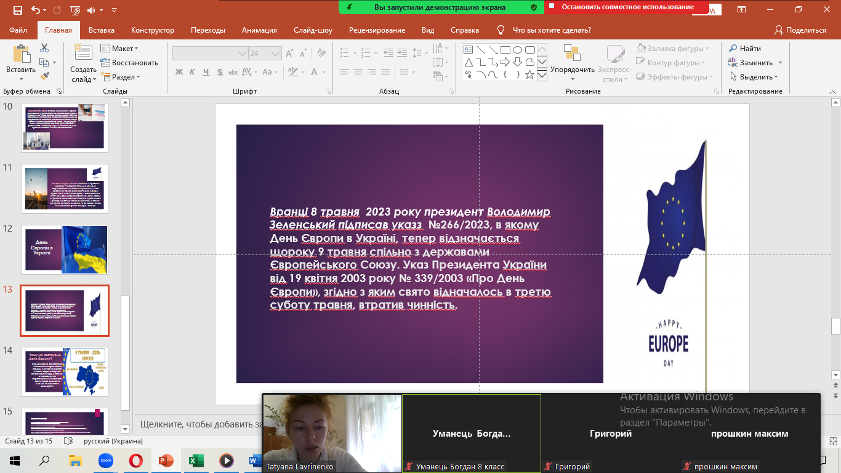Switch to the Конструктор tab
The height and width of the screenshot is (473, 841).
click(153, 30)
